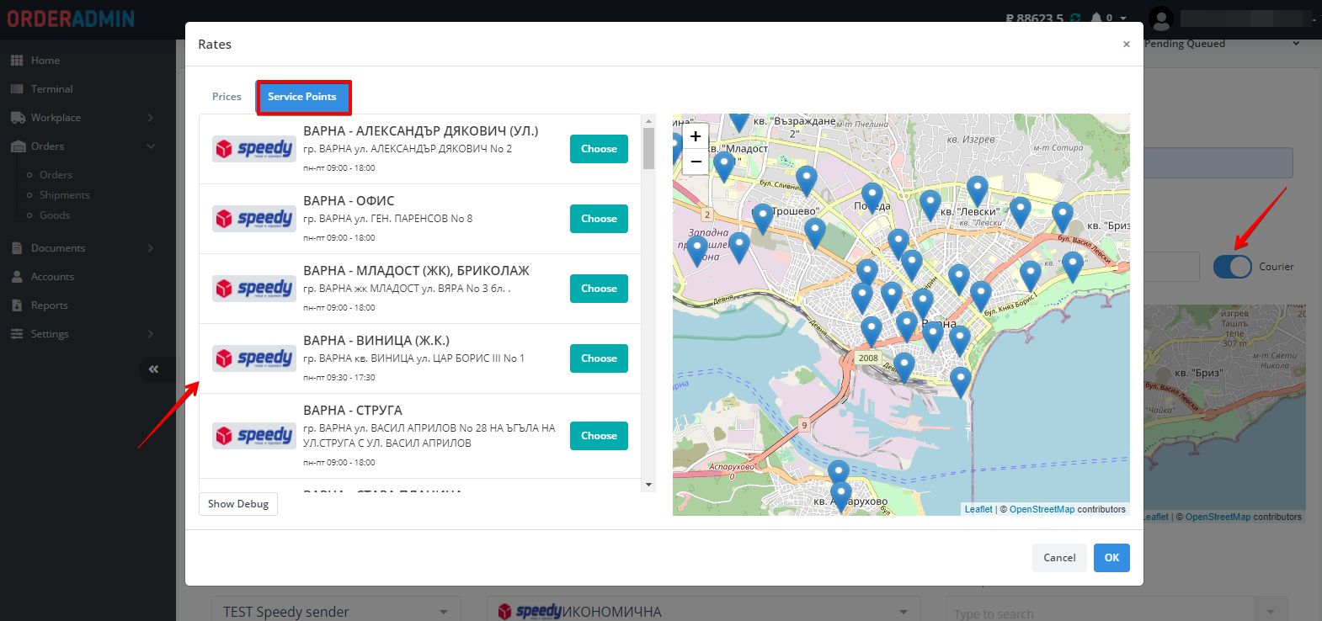Expand the Settings submenu
This screenshot has width=1322, height=621.
point(151,334)
